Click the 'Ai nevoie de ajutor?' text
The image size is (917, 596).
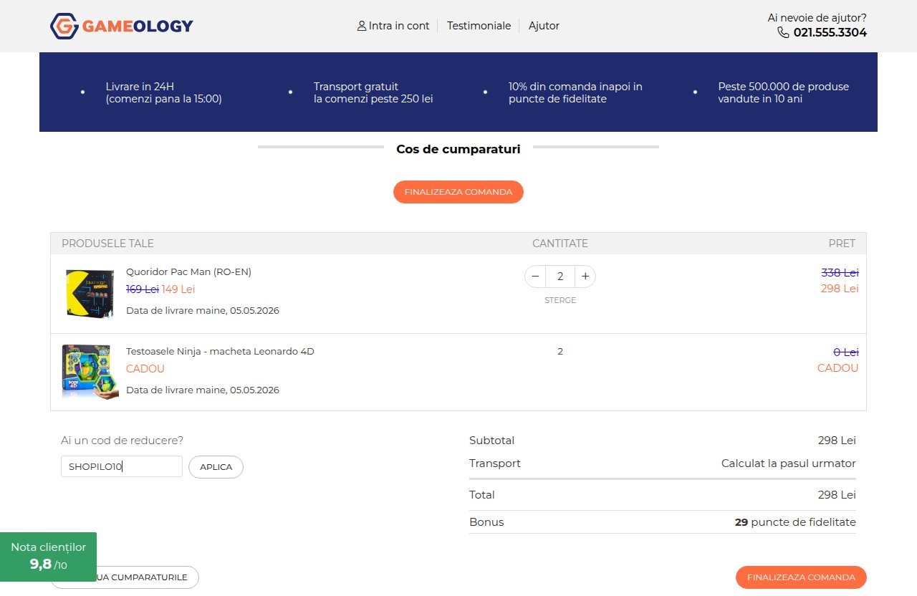tap(817, 17)
